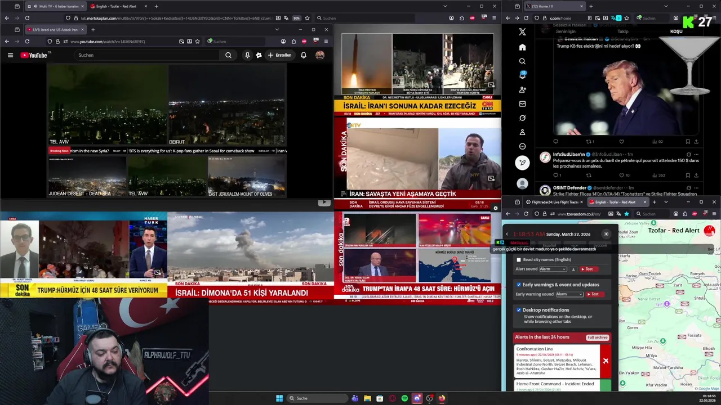The image size is (721, 405).
Task: Open X Explore search in sidebar
Action: click(522, 61)
